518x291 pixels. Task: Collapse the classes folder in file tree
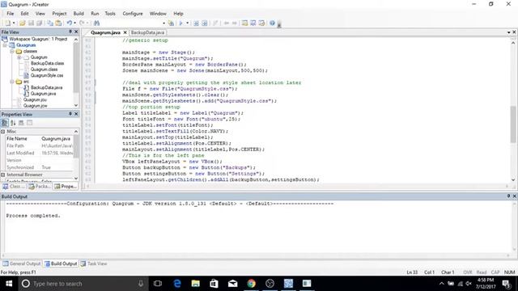coord(12,52)
